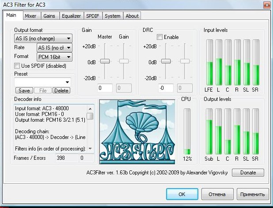Tick the DRC Enable checkbox
273x208 pixels.
(x=159, y=37)
